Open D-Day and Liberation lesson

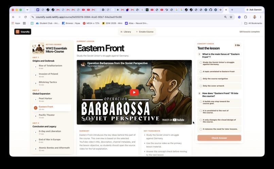point(52,132)
